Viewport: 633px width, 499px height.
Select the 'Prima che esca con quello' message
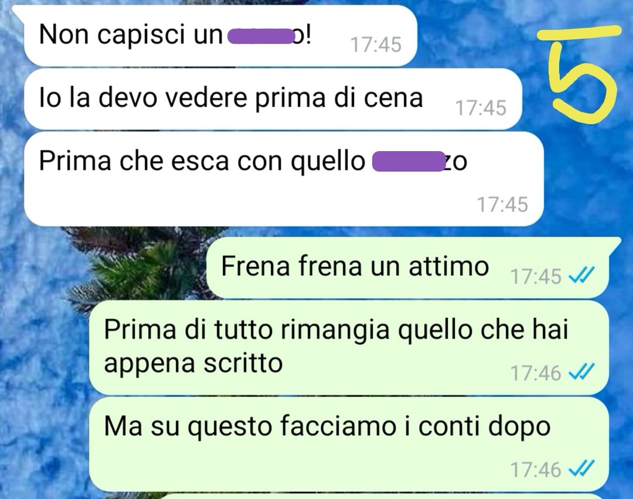pyautogui.click(x=284, y=179)
